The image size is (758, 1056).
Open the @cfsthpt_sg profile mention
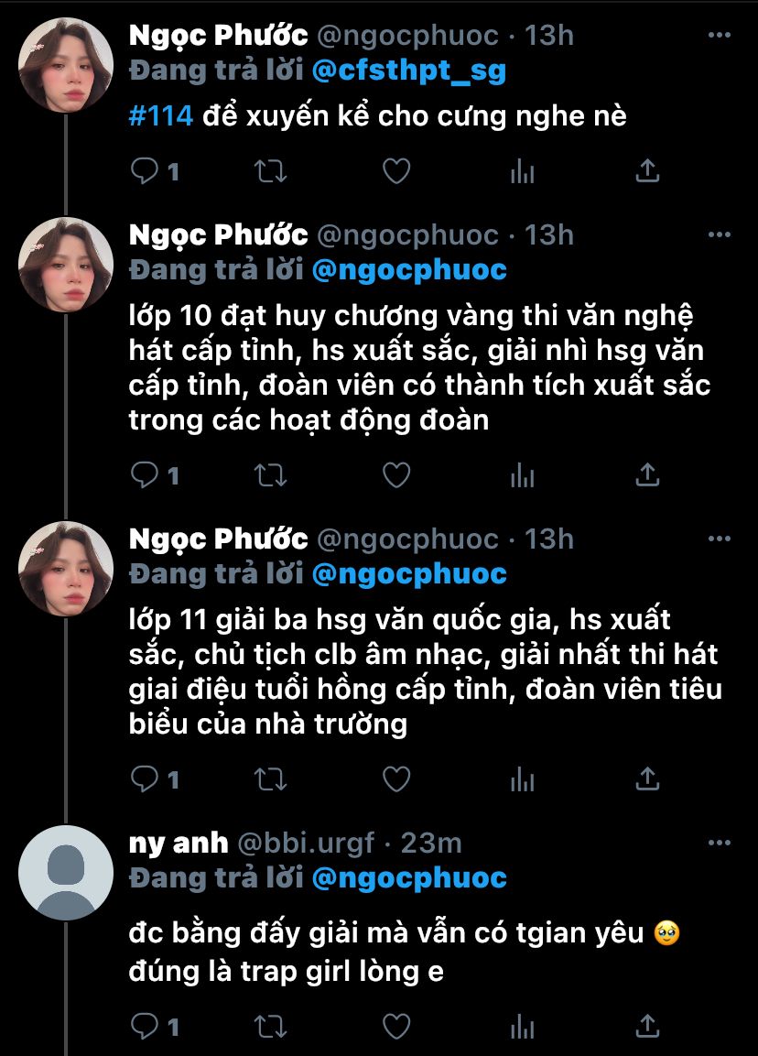pyautogui.click(x=408, y=71)
